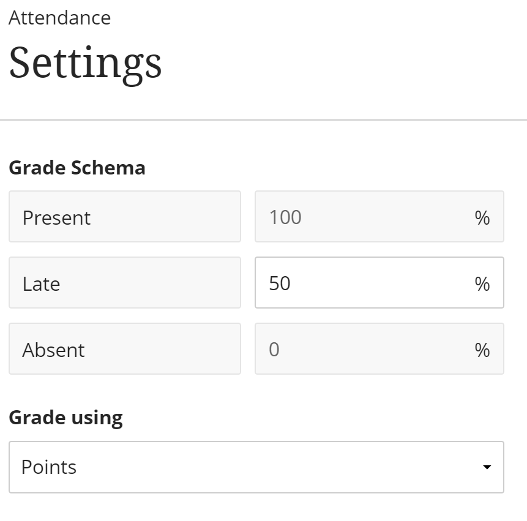Click the value 50 in Late row

[280, 283]
